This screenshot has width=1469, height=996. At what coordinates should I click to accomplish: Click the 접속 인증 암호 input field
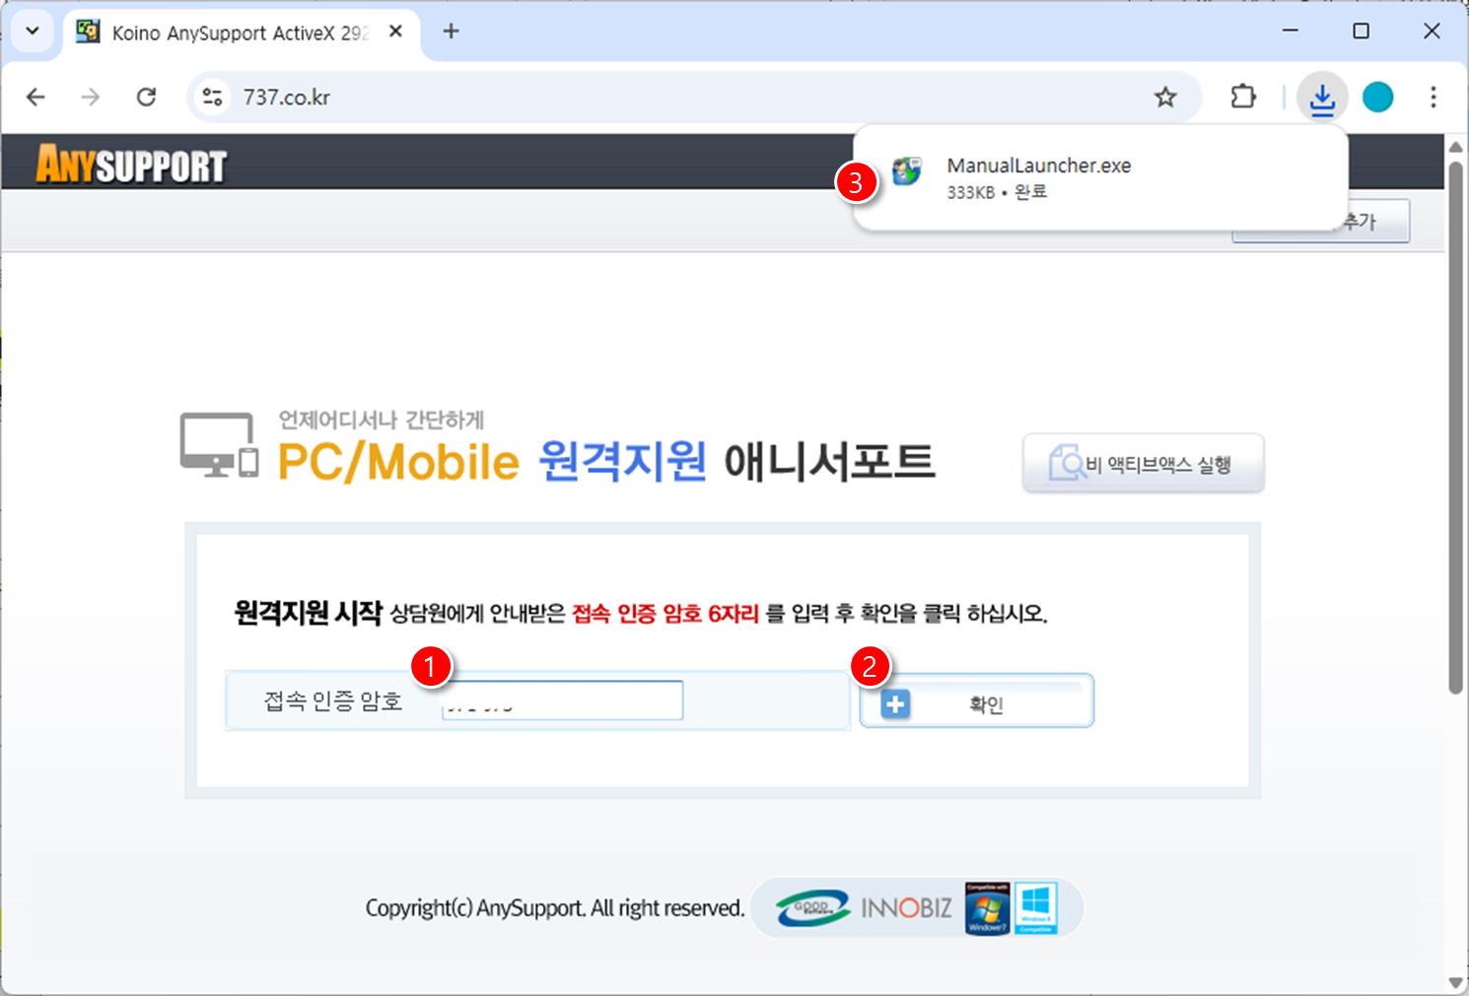tap(562, 700)
